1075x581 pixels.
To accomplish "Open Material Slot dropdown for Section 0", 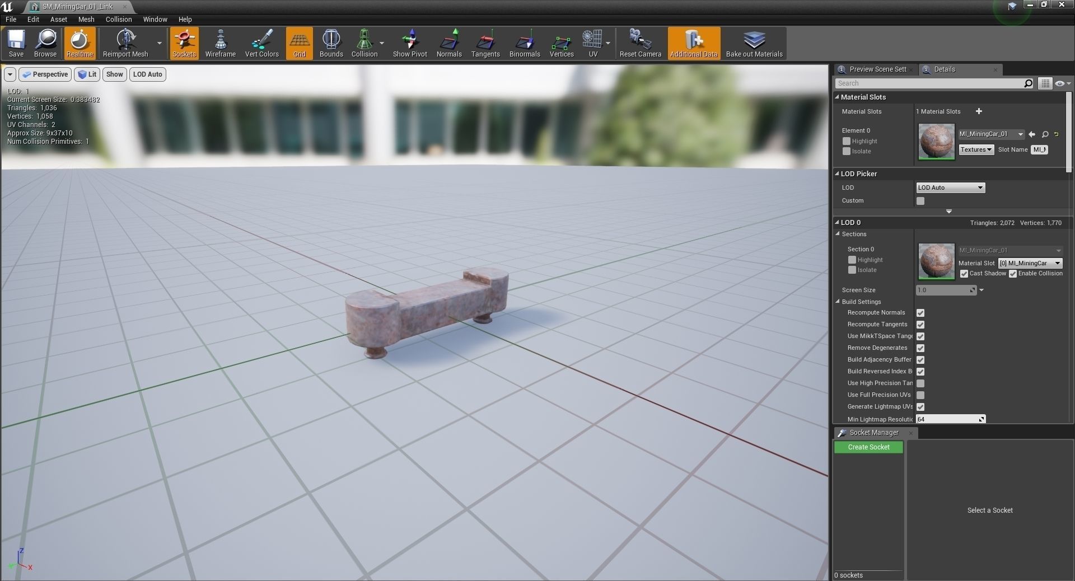I will tap(1030, 263).
